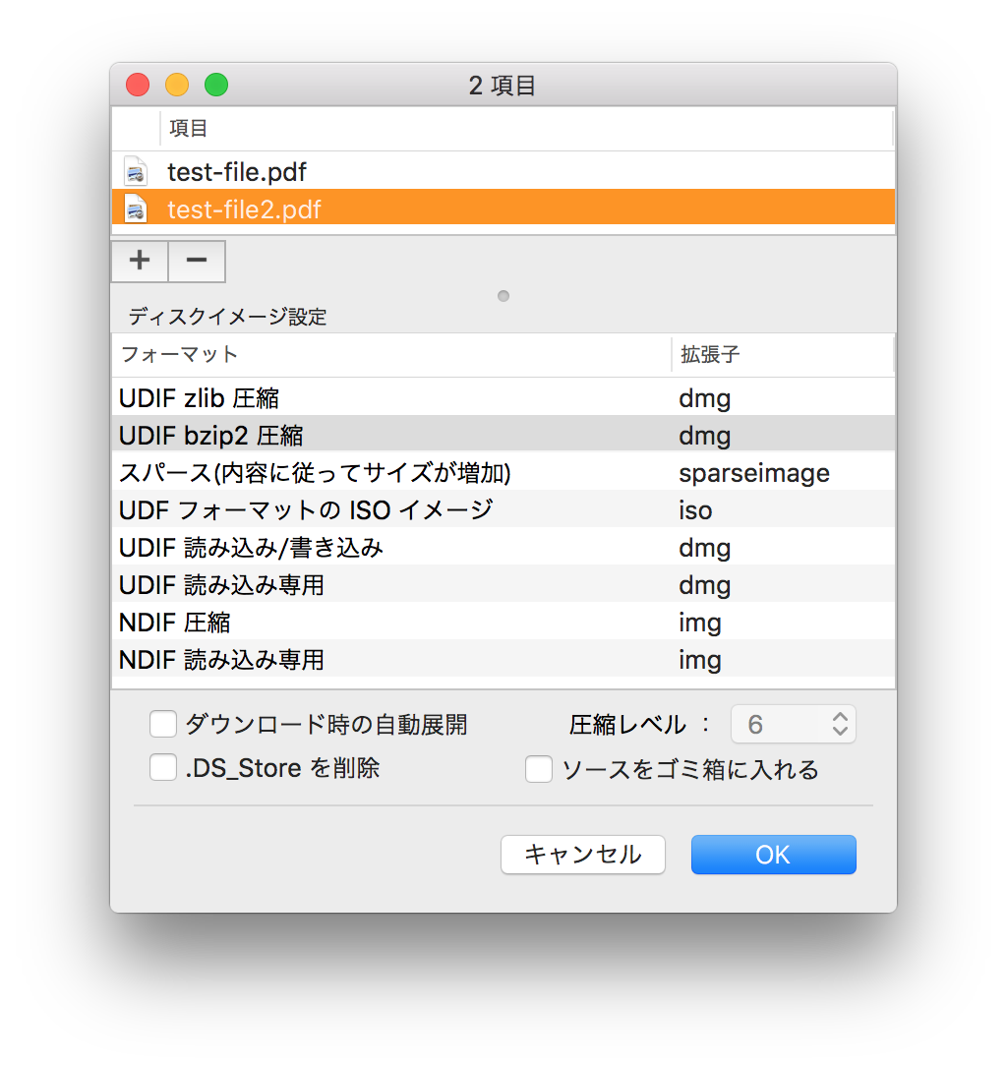The image size is (1007, 1070).
Task: Open the 圧縮レベル dropdown showing 6
Action: tap(794, 725)
